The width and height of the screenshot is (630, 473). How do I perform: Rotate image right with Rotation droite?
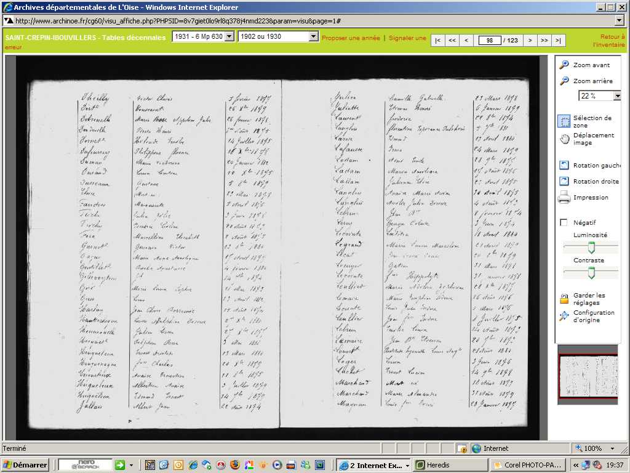click(564, 181)
